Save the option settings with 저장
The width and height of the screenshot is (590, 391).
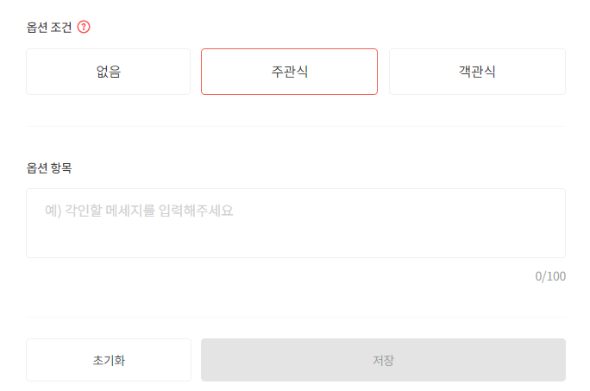click(383, 360)
